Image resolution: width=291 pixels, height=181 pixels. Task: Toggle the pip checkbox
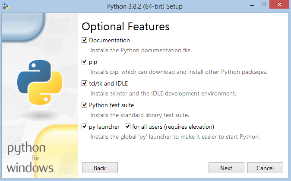(x=84, y=62)
